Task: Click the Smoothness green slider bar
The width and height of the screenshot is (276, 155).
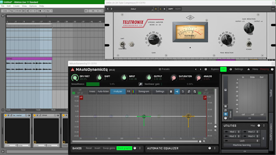Action: pyautogui.click(x=93, y=84)
